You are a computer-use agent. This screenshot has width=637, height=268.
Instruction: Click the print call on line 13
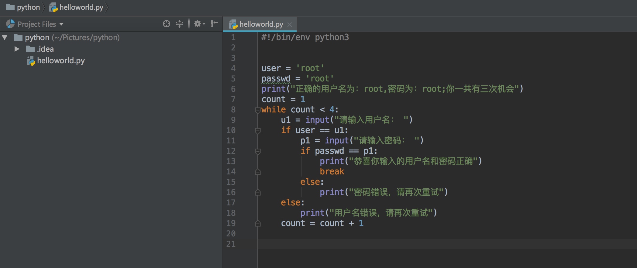401,161
